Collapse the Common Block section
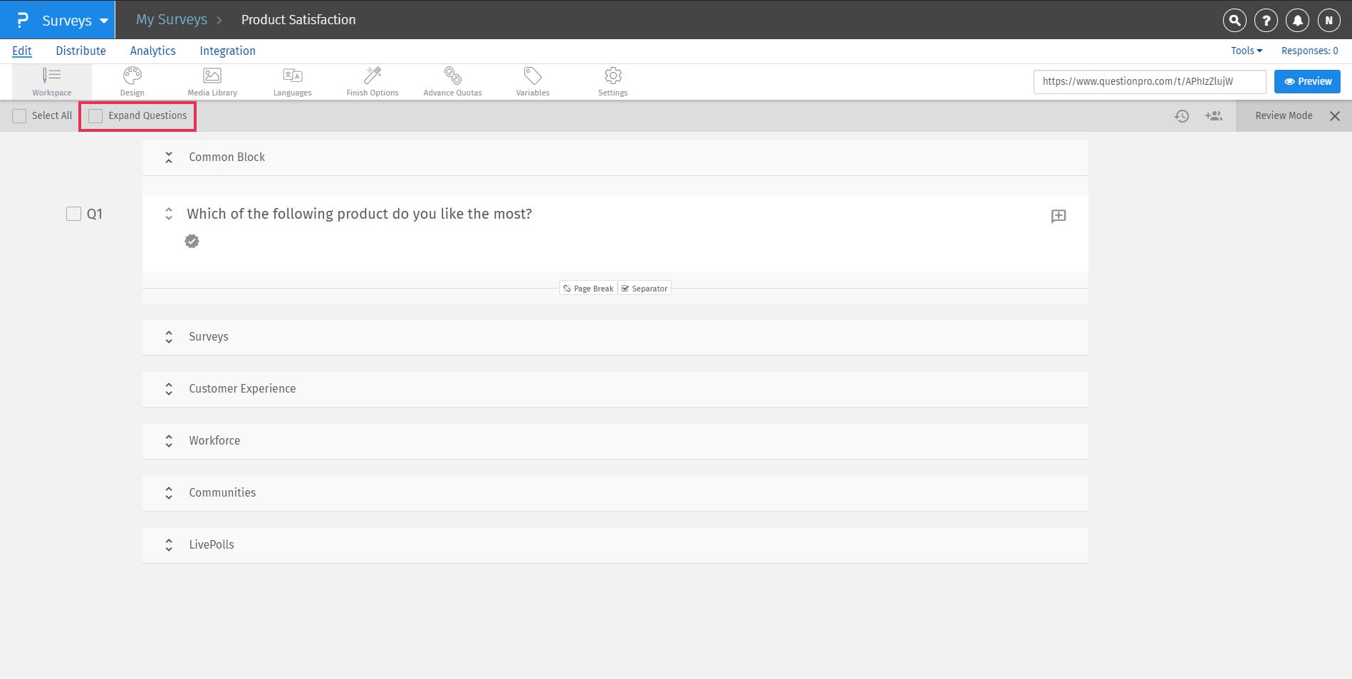 click(x=169, y=157)
